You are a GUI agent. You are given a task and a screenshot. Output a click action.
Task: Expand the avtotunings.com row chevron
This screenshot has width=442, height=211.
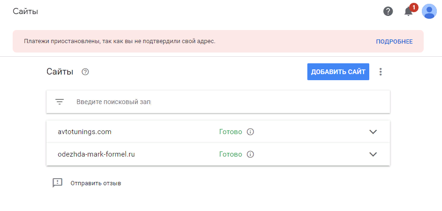pyautogui.click(x=373, y=132)
